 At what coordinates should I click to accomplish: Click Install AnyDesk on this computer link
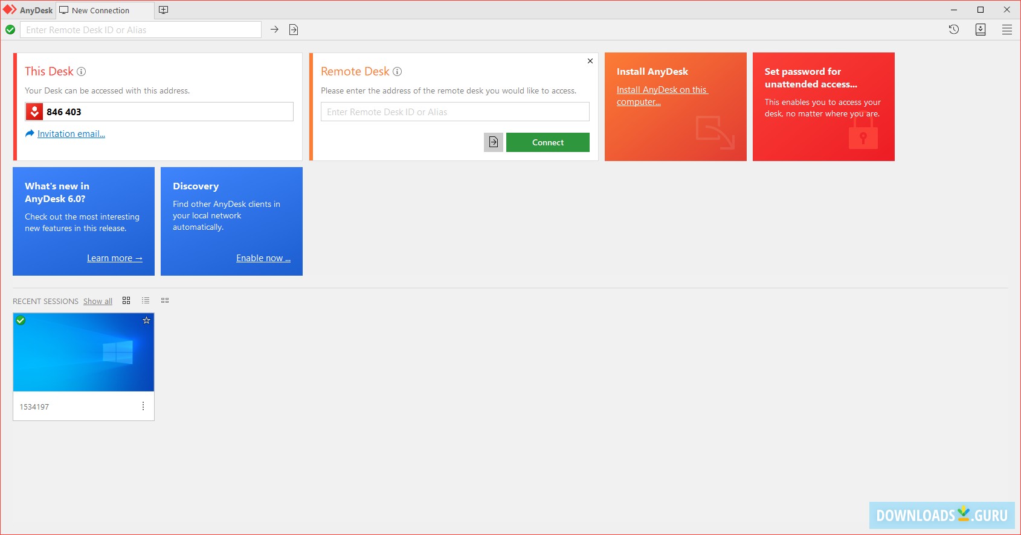tap(662, 96)
